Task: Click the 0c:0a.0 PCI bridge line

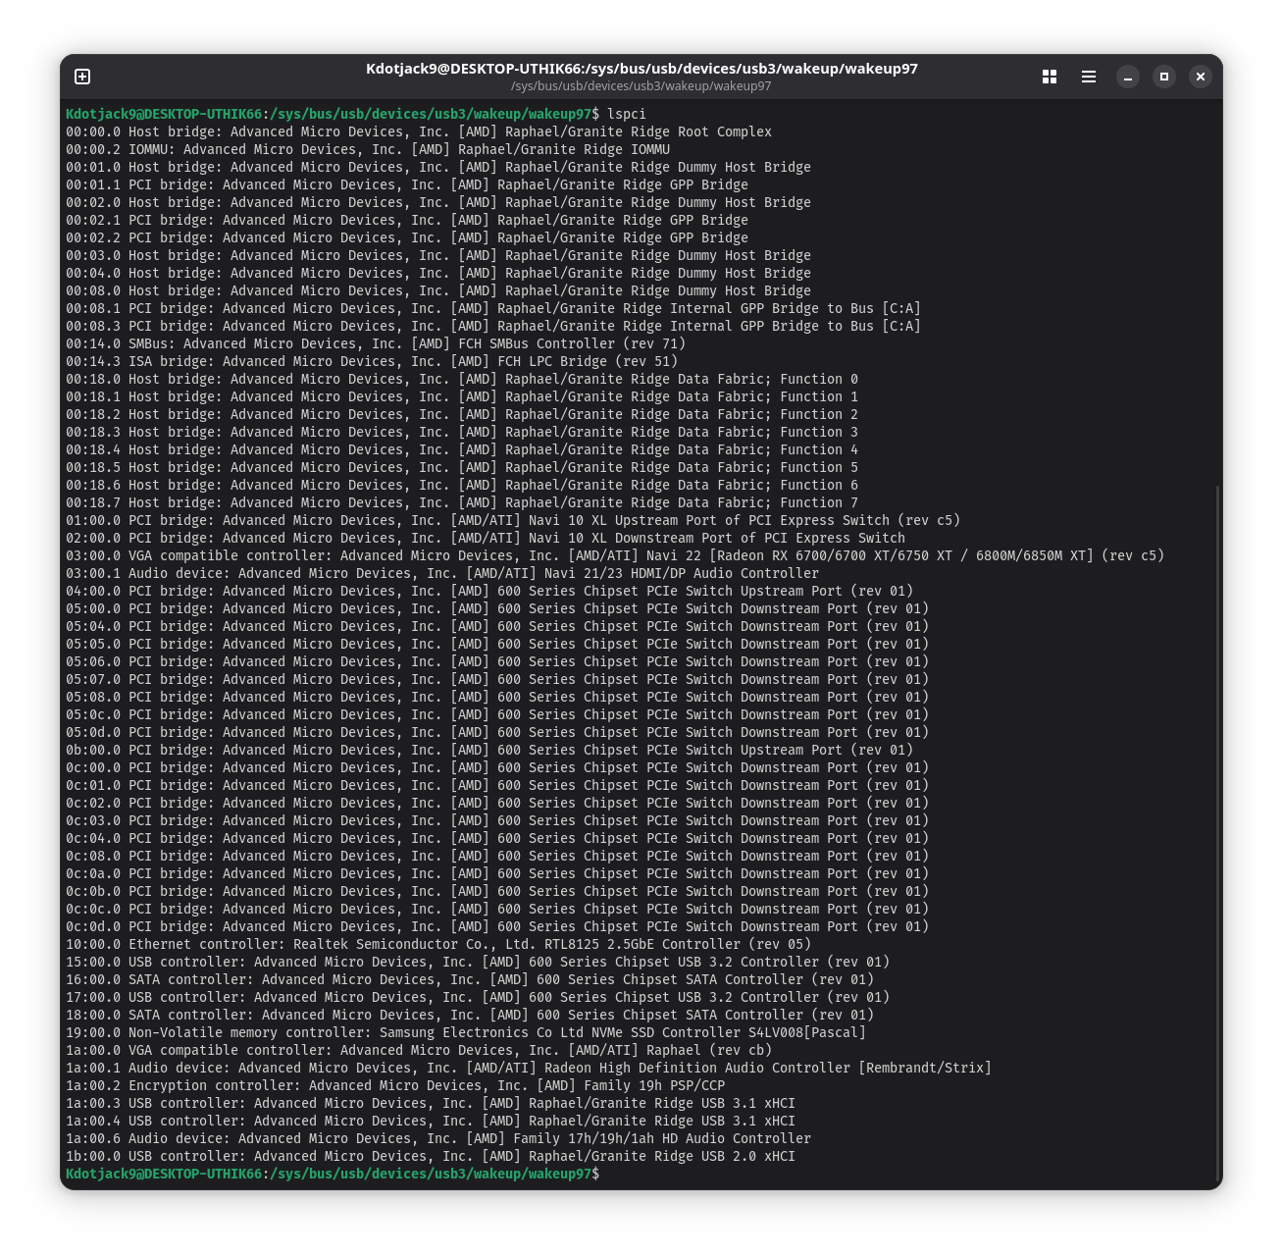Action: pos(497,873)
